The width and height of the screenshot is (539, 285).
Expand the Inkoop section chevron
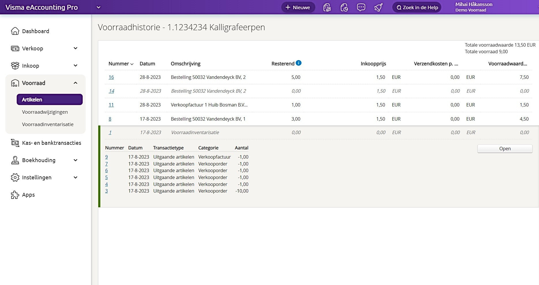click(76, 66)
